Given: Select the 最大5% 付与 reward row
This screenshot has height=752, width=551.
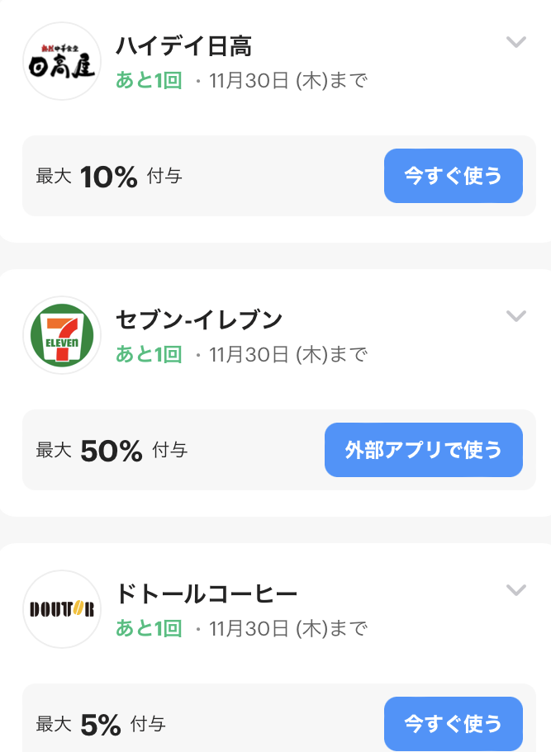Looking at the screenshot, I should (x=279, y=718).
